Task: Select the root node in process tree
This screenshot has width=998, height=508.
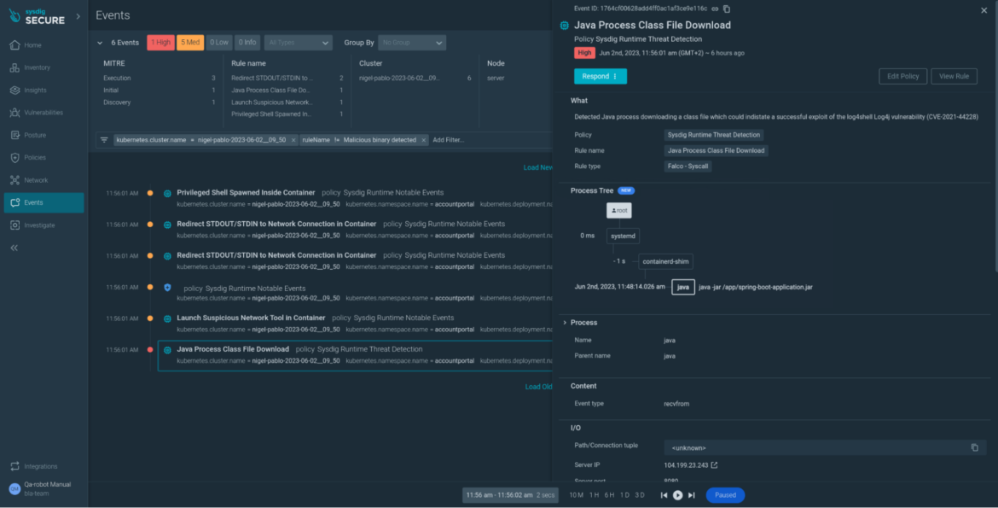Action: [x=618, y=210]
